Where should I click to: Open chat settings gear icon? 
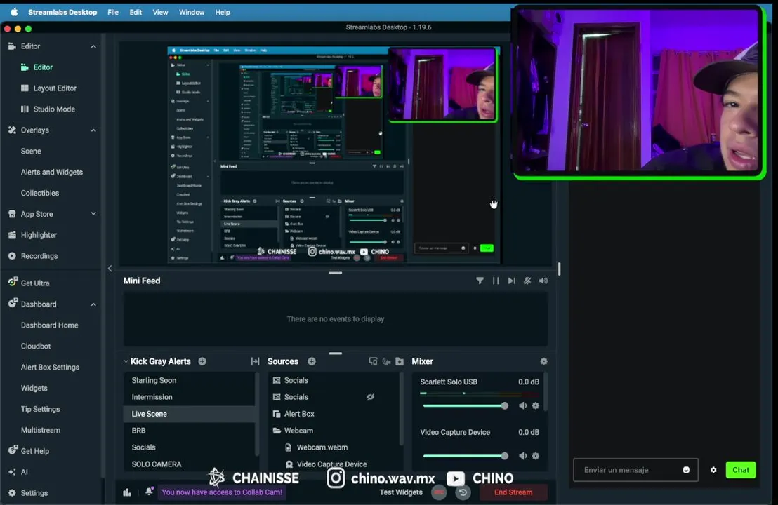713,470
